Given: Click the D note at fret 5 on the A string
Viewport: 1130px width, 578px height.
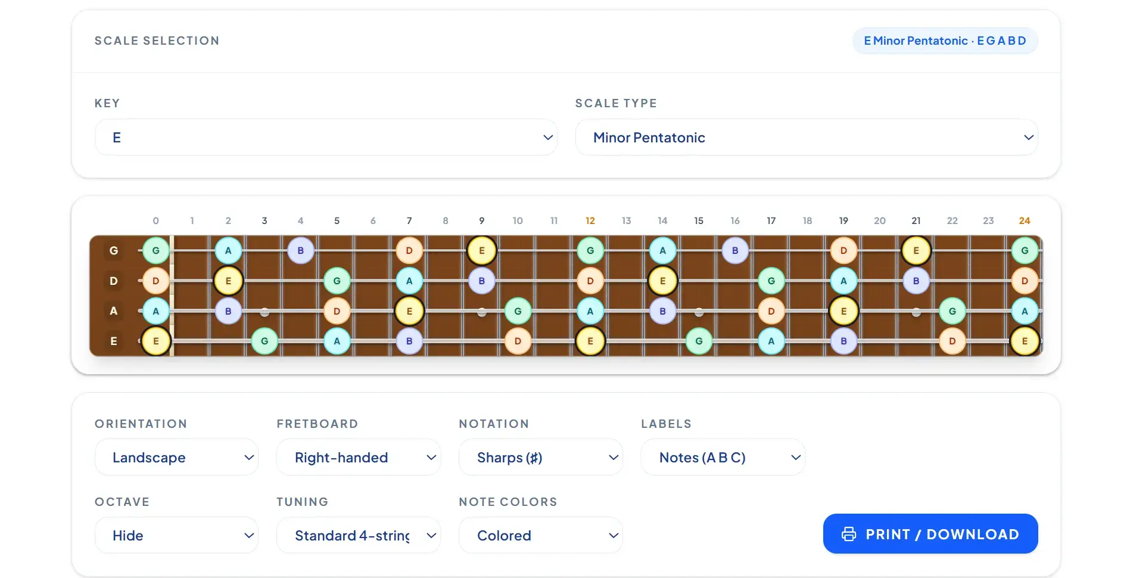Looking at the screenshot, I should click(337, 311).
